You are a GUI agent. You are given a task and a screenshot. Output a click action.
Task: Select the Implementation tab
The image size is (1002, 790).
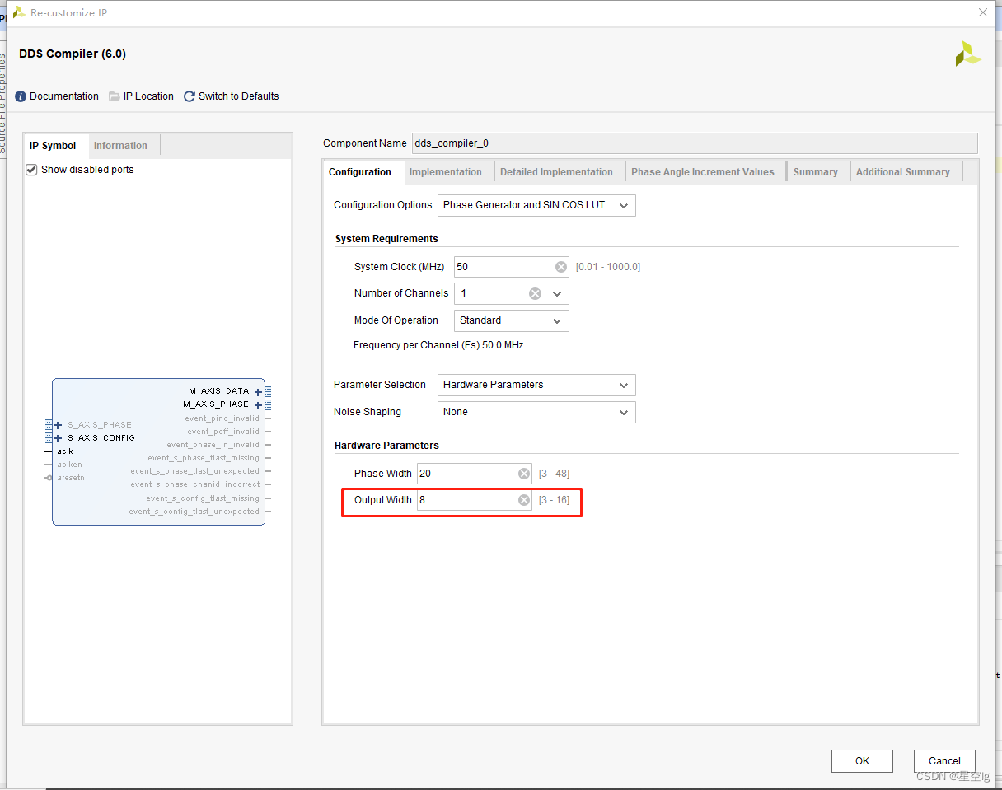point(446,172)
